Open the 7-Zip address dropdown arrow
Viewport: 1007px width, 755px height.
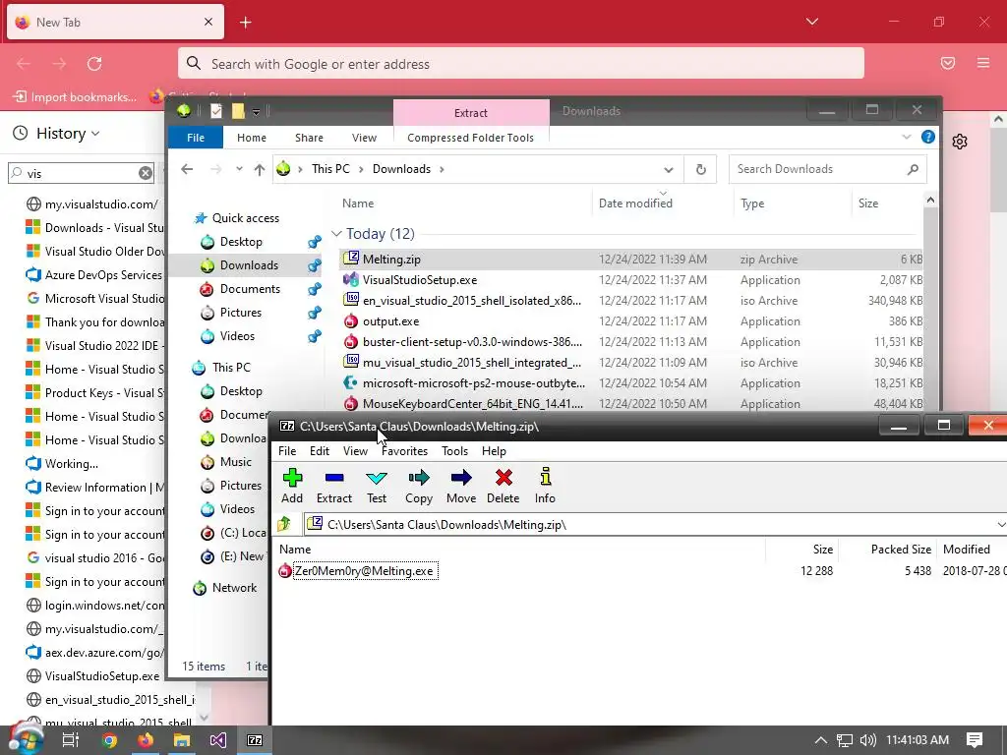point(1000,525)
